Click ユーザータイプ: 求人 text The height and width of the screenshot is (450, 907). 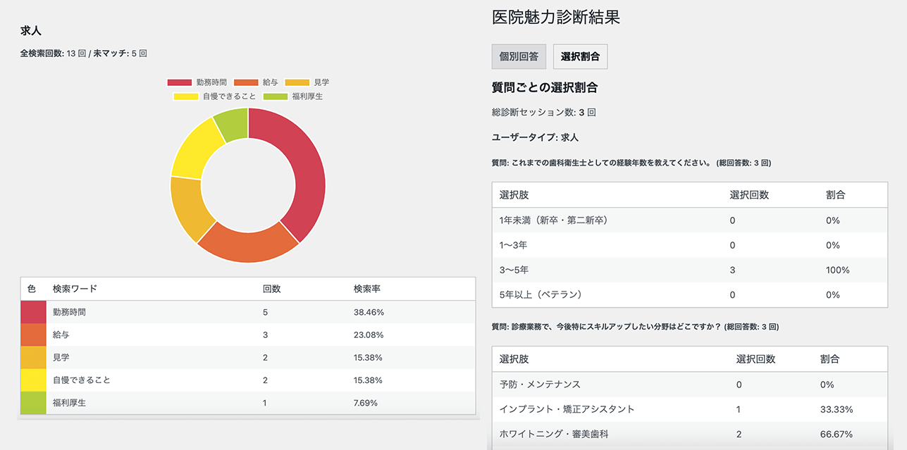coord(535,137)
